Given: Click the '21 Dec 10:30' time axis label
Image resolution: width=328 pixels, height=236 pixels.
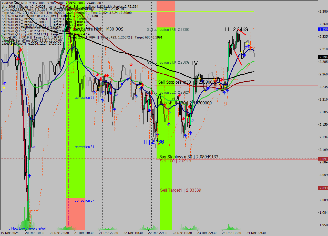Looking at the screenshot, I should [x=84, y=233].
